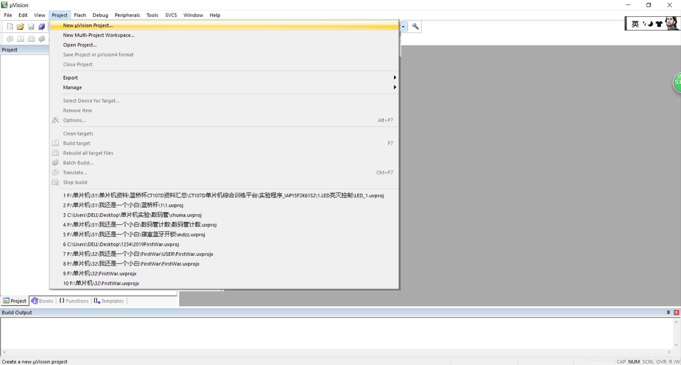Click the Open file toolbar icon
The height and width of the screenshot is (365, 681).
pos(21,27)
